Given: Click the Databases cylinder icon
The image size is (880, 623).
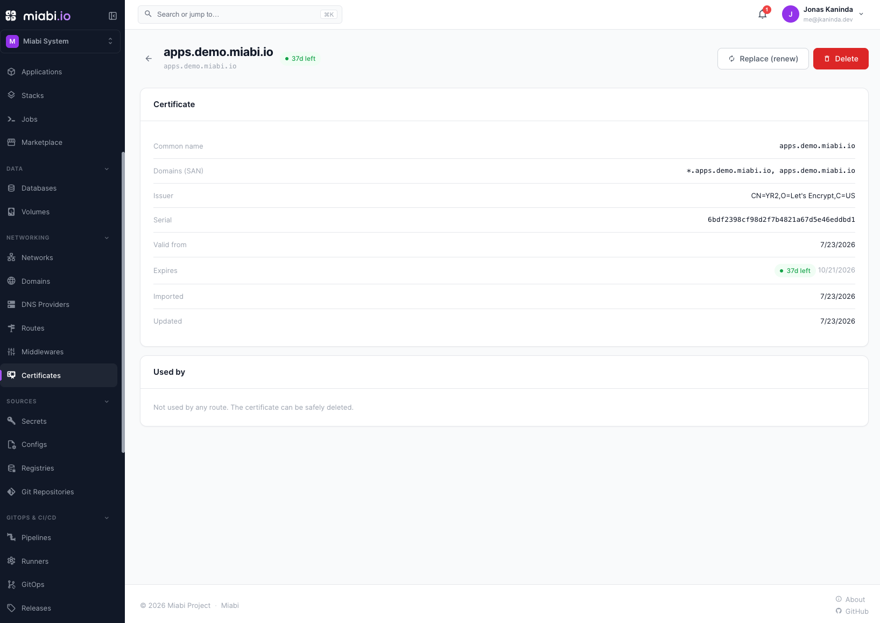Looking at the screenshot, I should (x=11, y=188).
